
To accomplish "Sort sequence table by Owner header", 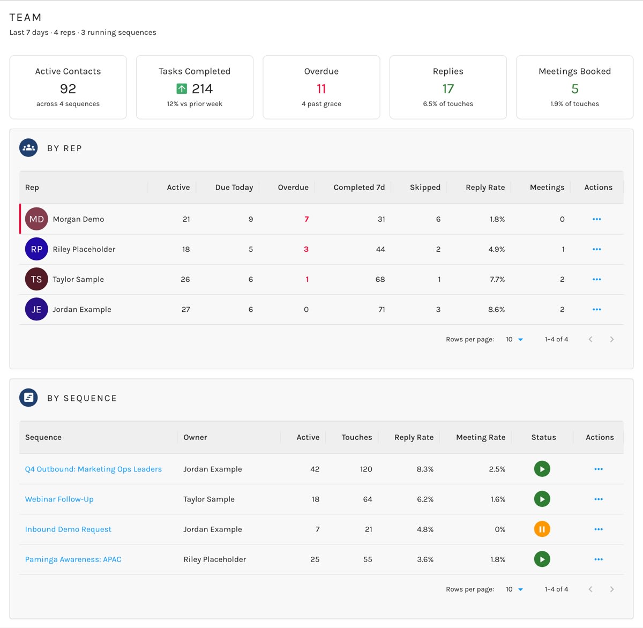I will pyautogui.click(x=195, y=437).
